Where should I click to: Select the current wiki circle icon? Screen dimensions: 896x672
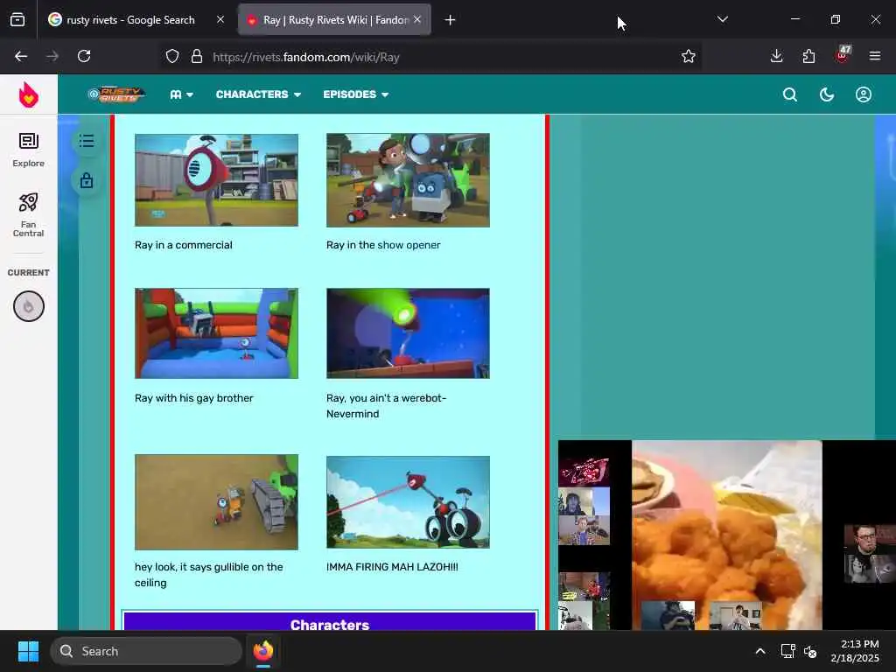coord(29,306)
